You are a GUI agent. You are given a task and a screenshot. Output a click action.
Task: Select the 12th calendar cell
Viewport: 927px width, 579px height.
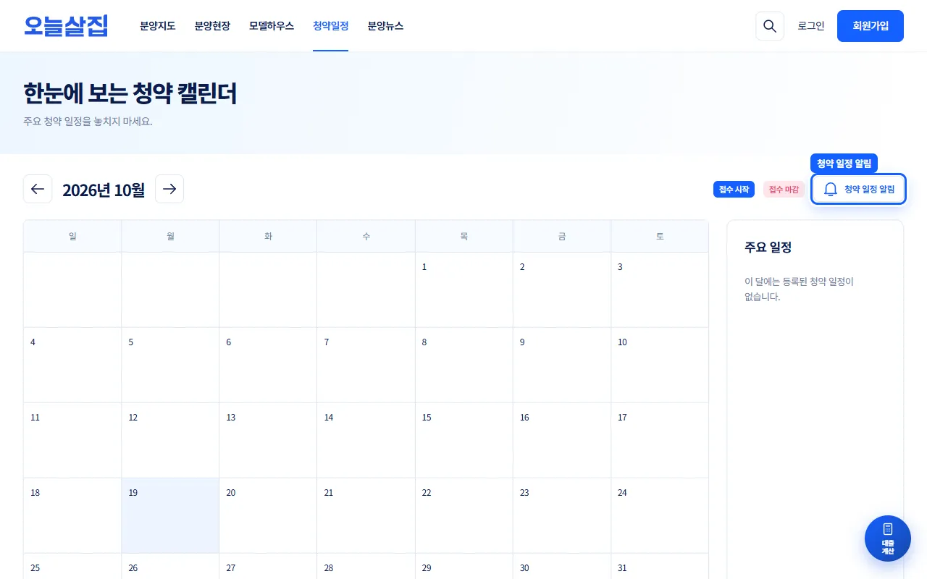pos(170,440)
